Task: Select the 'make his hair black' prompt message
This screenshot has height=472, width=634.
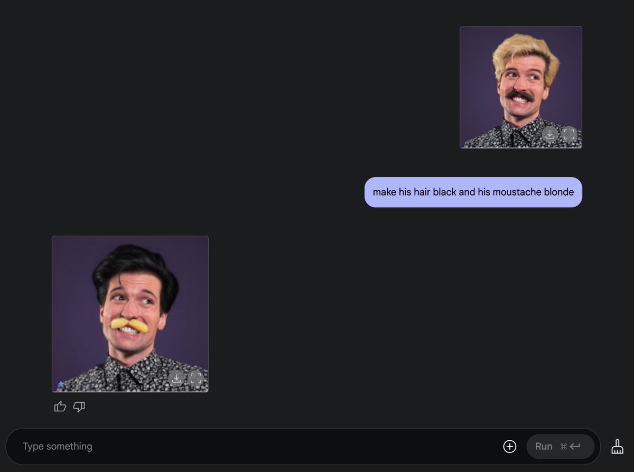Action: point(473,192)
